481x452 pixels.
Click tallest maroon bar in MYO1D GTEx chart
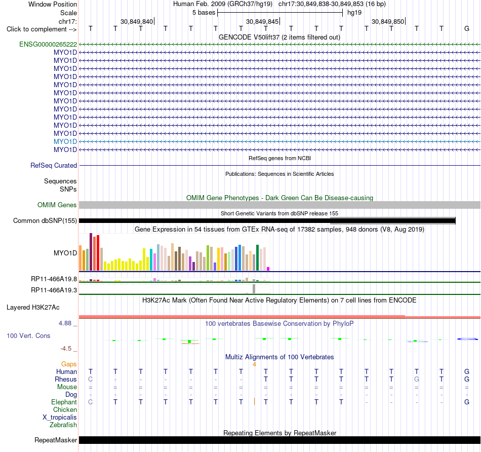pyautogui.click(x=91, y=252)
